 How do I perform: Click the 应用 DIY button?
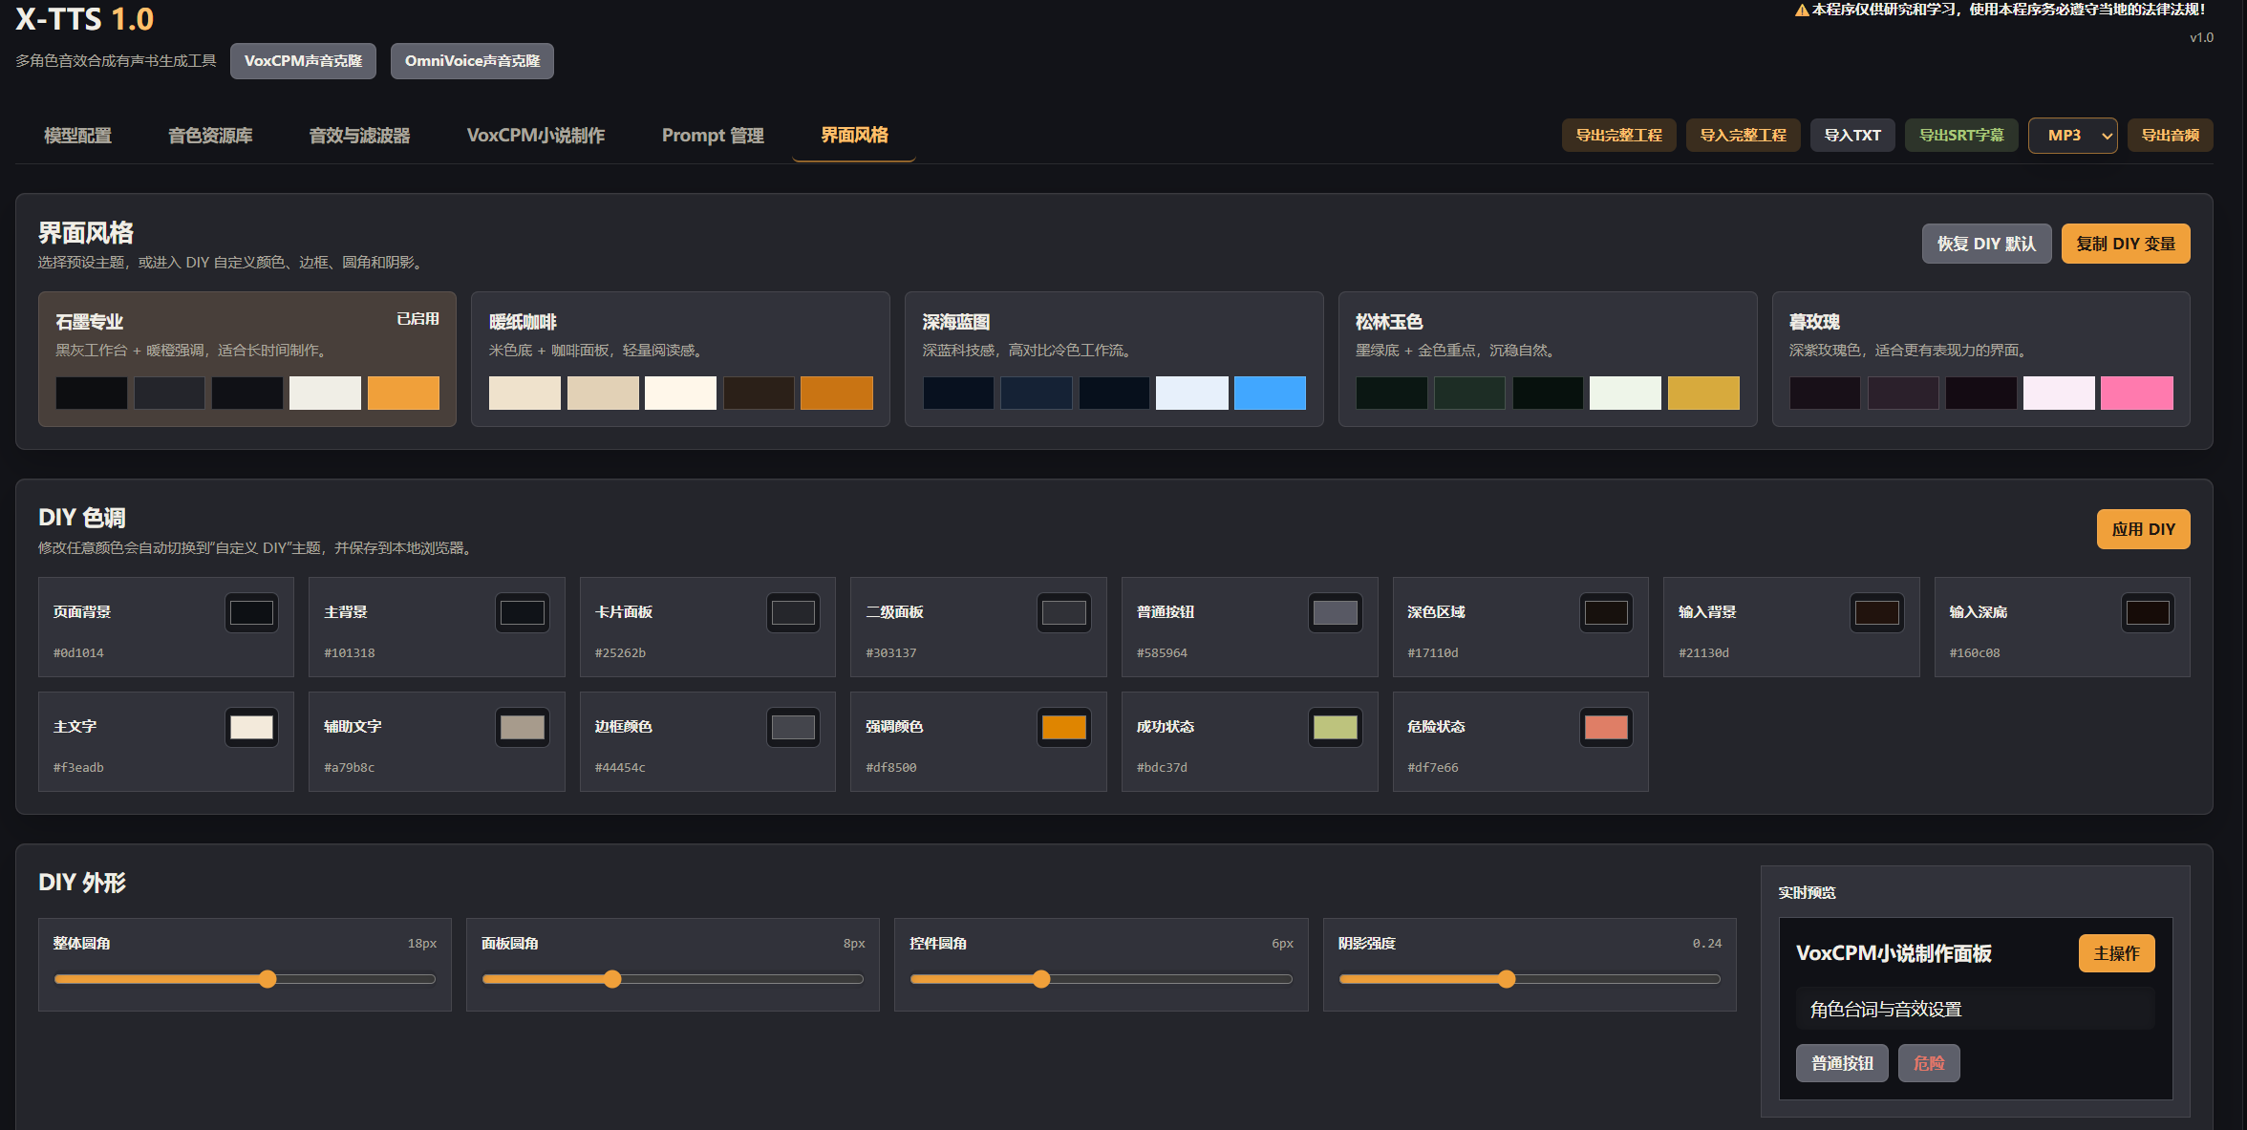click(x=2142, y=529)
